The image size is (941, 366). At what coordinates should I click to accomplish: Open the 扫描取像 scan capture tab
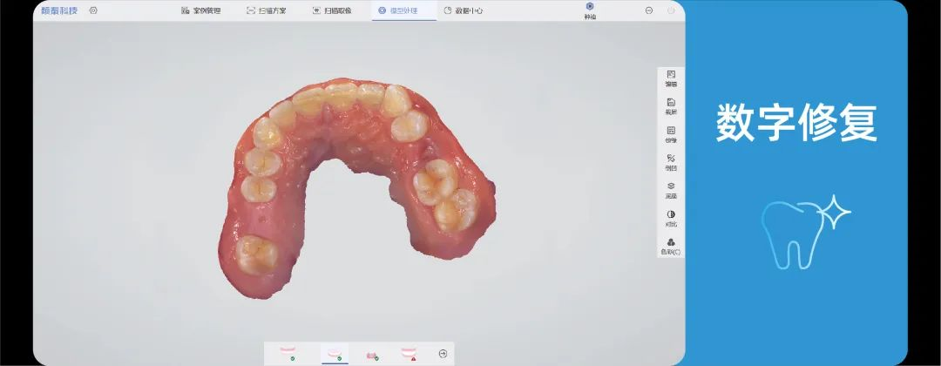332,10
